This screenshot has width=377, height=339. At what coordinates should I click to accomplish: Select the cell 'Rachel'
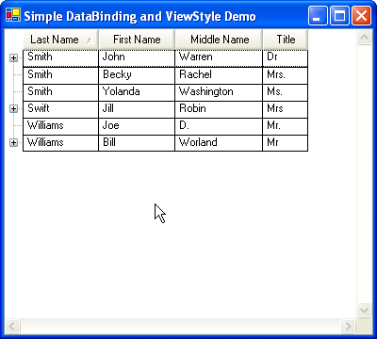(x=219, y=75)
